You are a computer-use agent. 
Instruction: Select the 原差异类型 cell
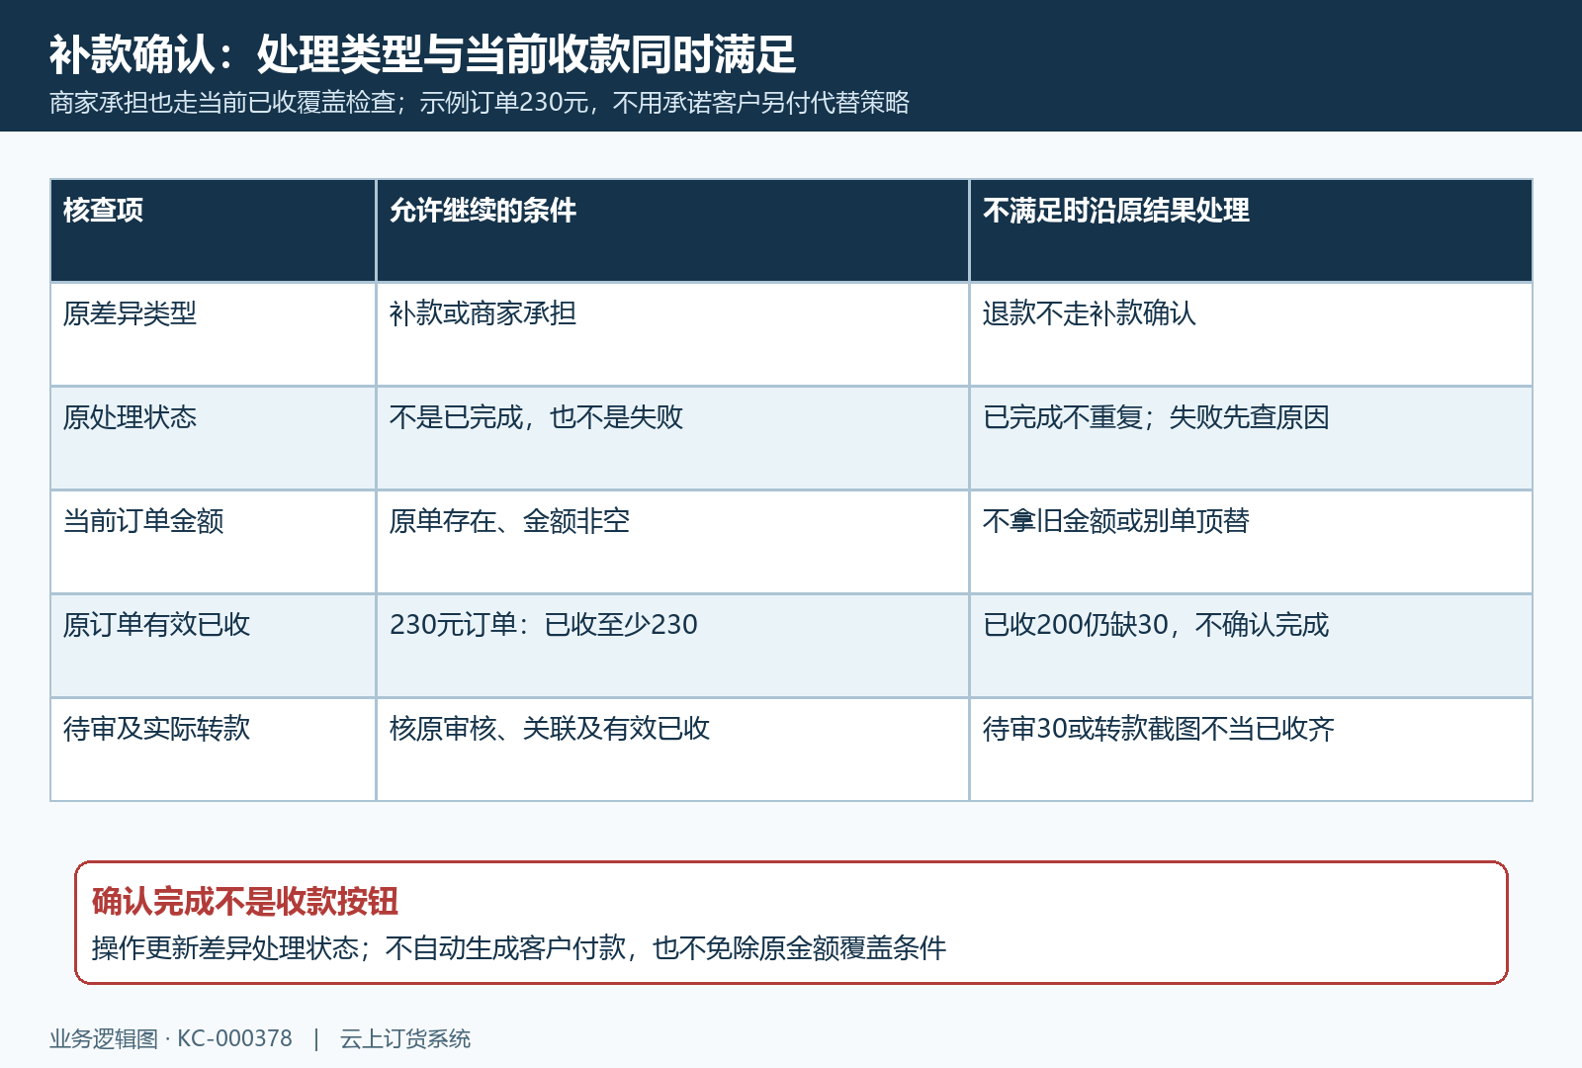click(x=213, y=334)
